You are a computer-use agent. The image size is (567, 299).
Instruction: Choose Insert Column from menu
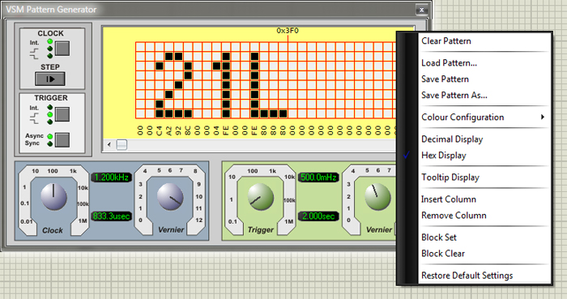pyautogui.click(x=449, y=199)
